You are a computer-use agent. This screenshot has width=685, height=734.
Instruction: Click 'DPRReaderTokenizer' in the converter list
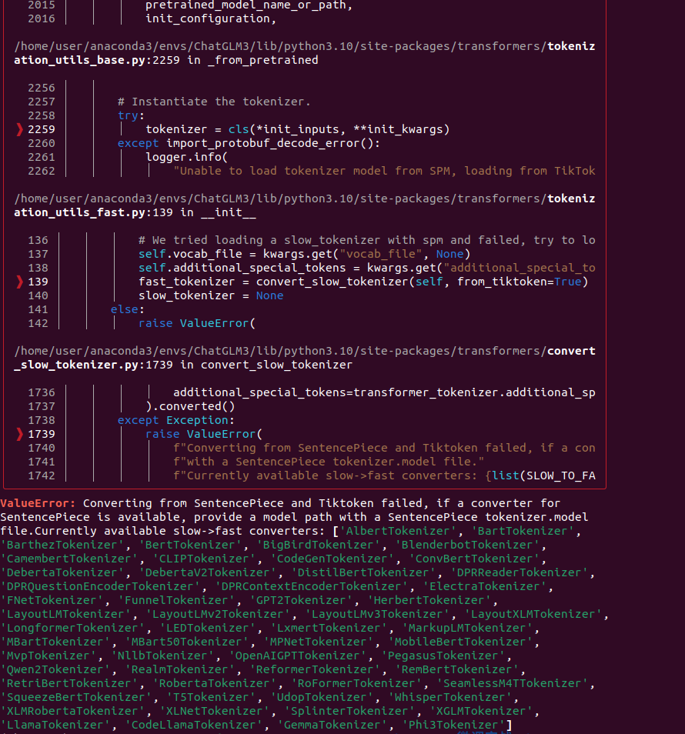pos(519,572)
